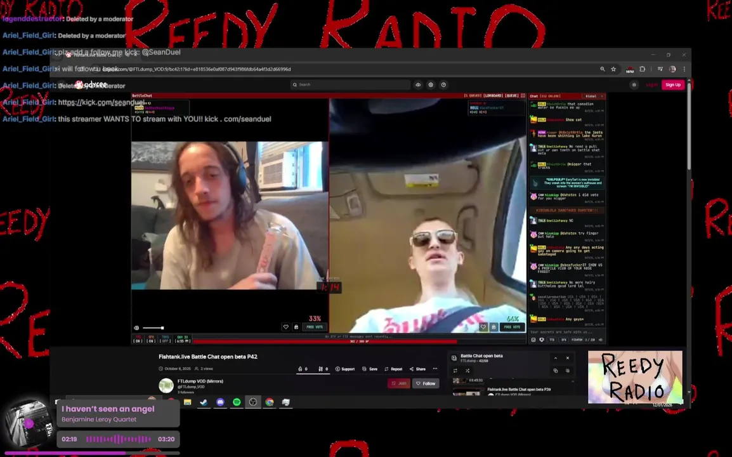Toggle the TOYS OFF setting
The height and width of the screenshot is (457, 732).
pyautogui.click(x=166, y=339)
